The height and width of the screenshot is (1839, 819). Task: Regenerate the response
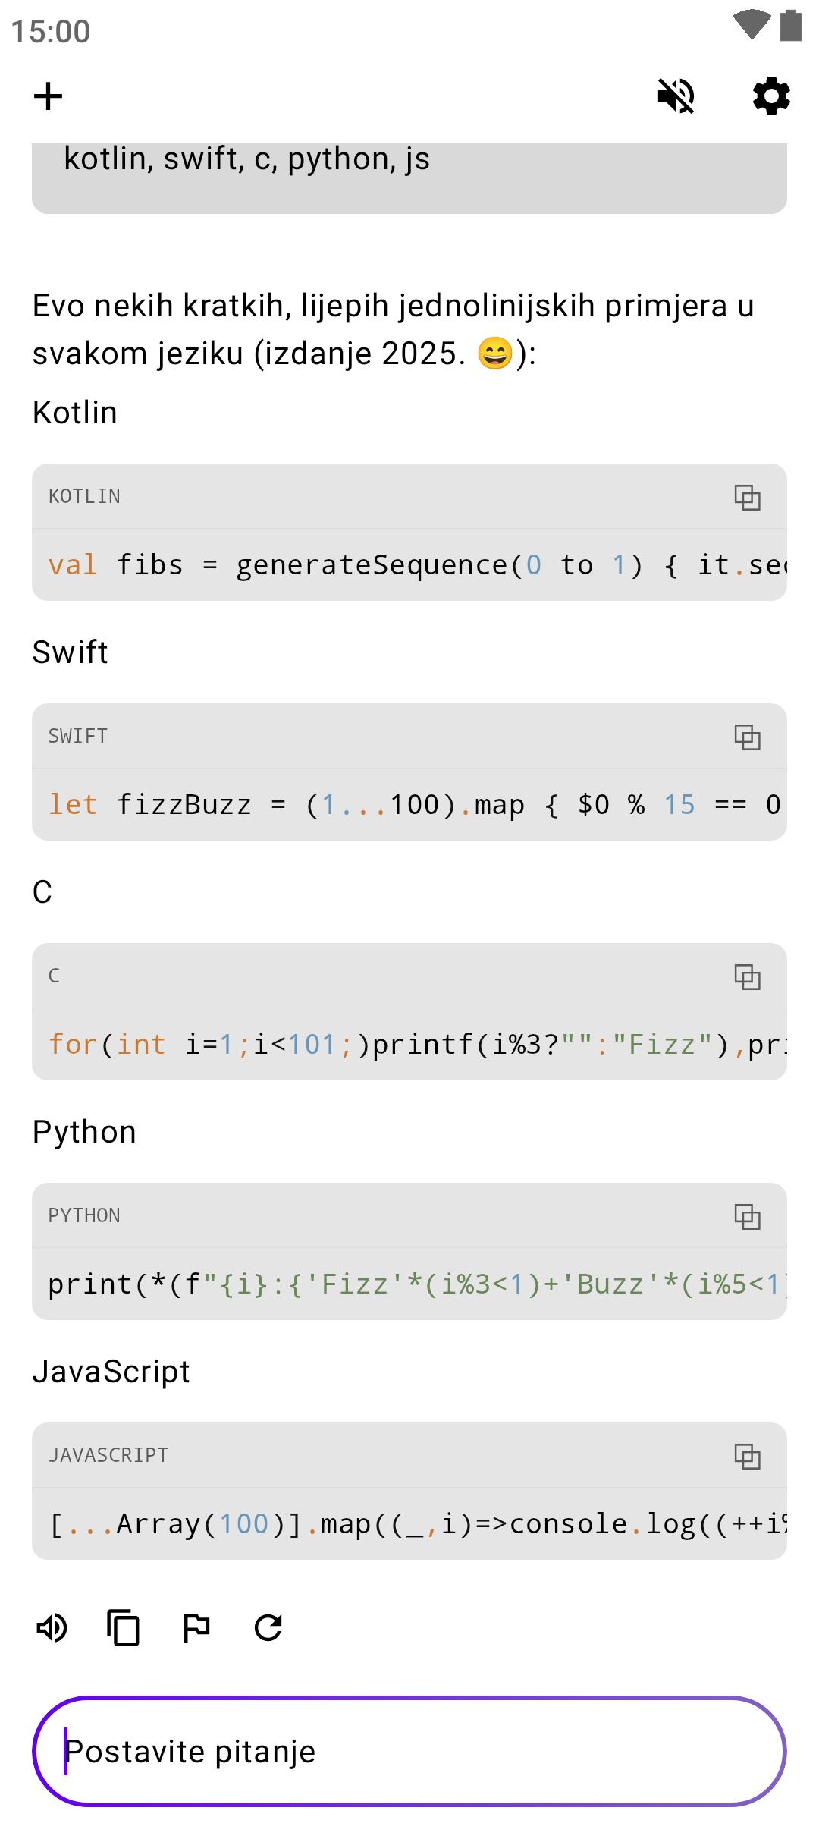(x=268, y=1627)
